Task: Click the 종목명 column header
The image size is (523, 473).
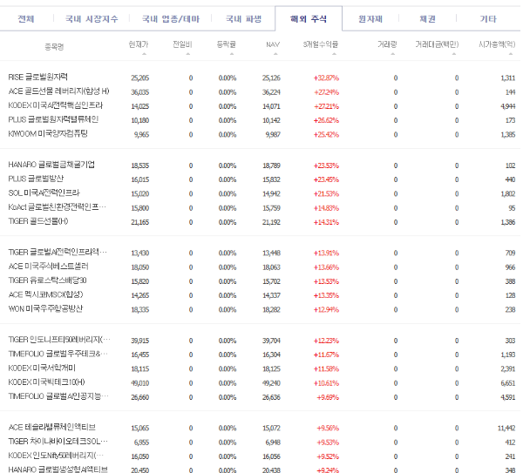Action: coord(54,47)
